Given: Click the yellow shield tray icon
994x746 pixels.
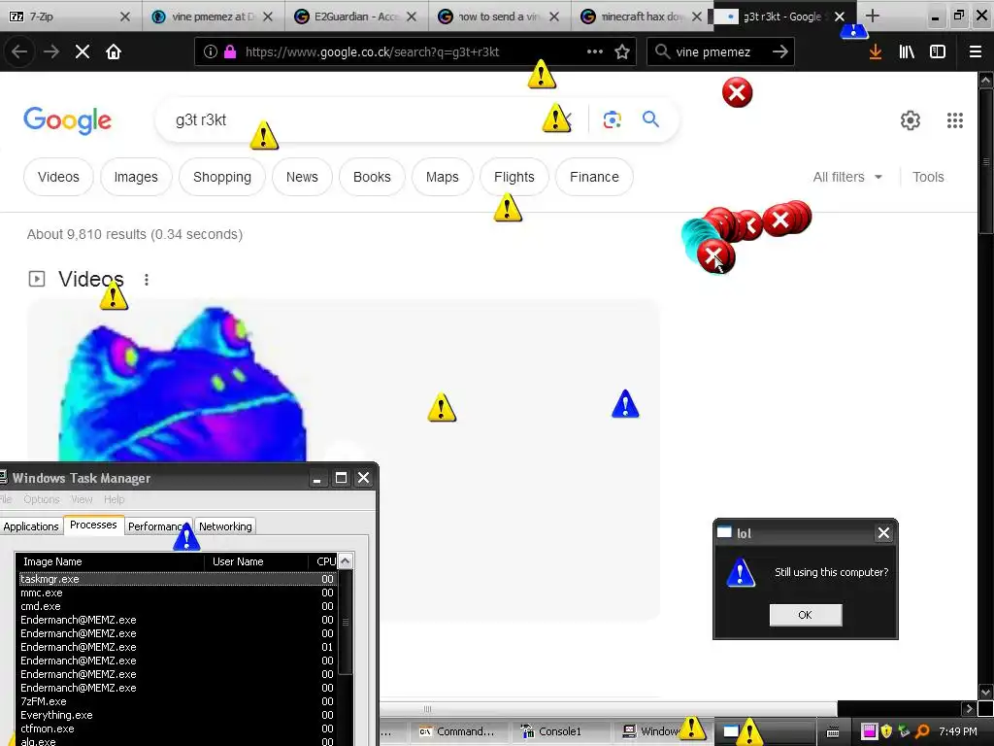Looking at the screenshot, I should [x=886, y=731].
